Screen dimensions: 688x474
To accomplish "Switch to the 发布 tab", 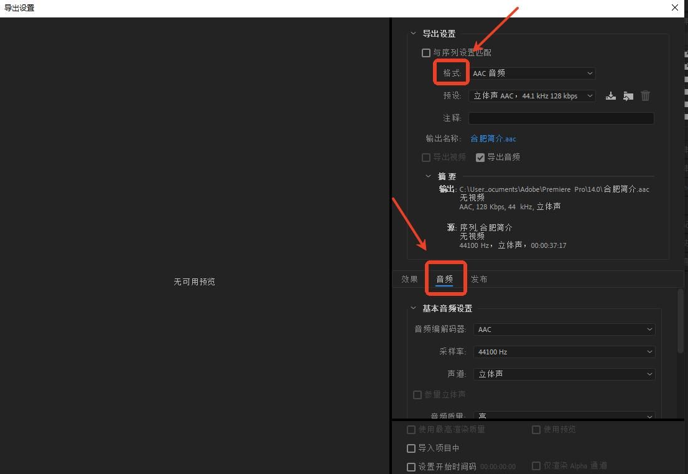I will click(x=479, y=280).
